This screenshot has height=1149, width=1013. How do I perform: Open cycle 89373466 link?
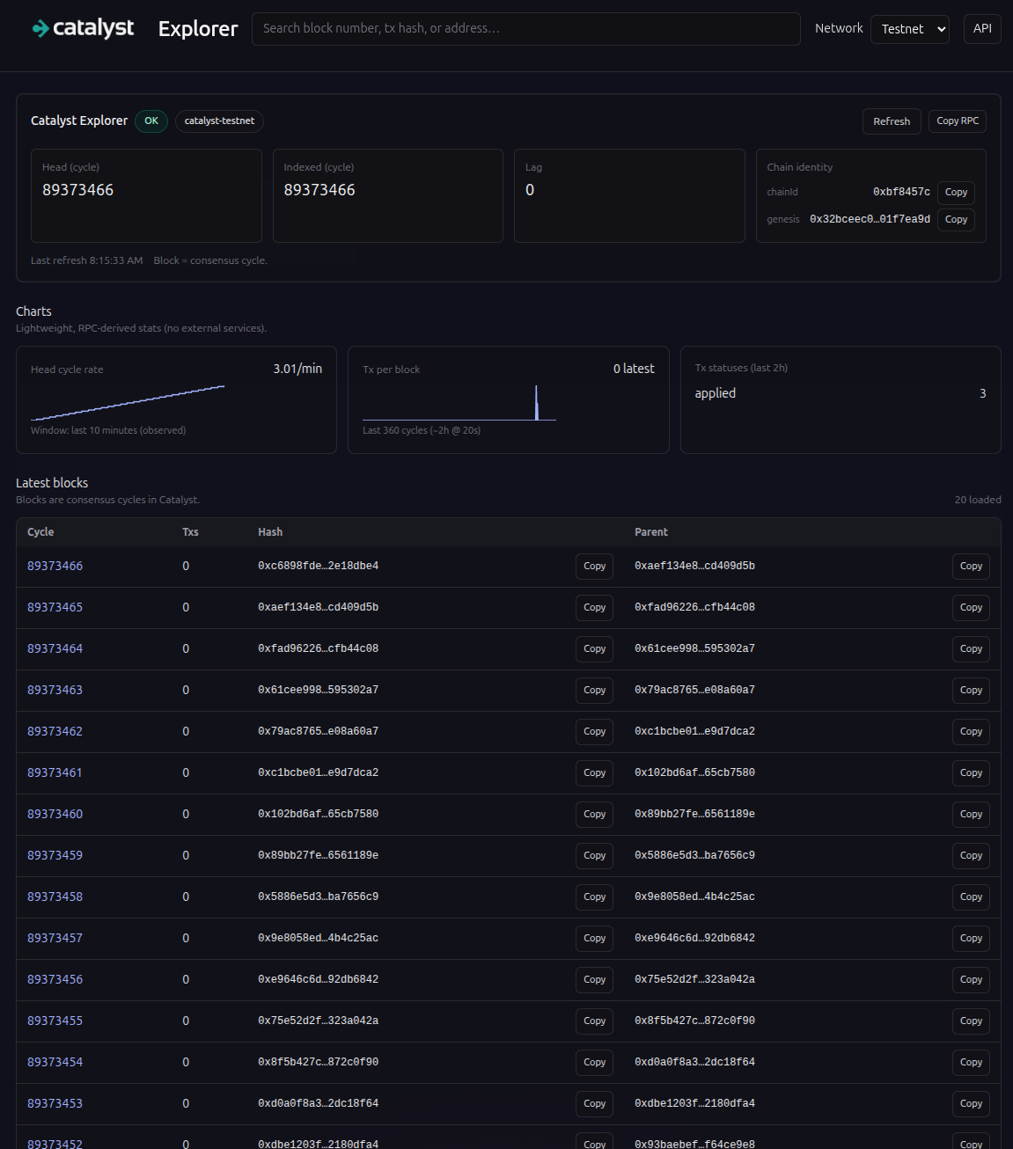(55, 566)
